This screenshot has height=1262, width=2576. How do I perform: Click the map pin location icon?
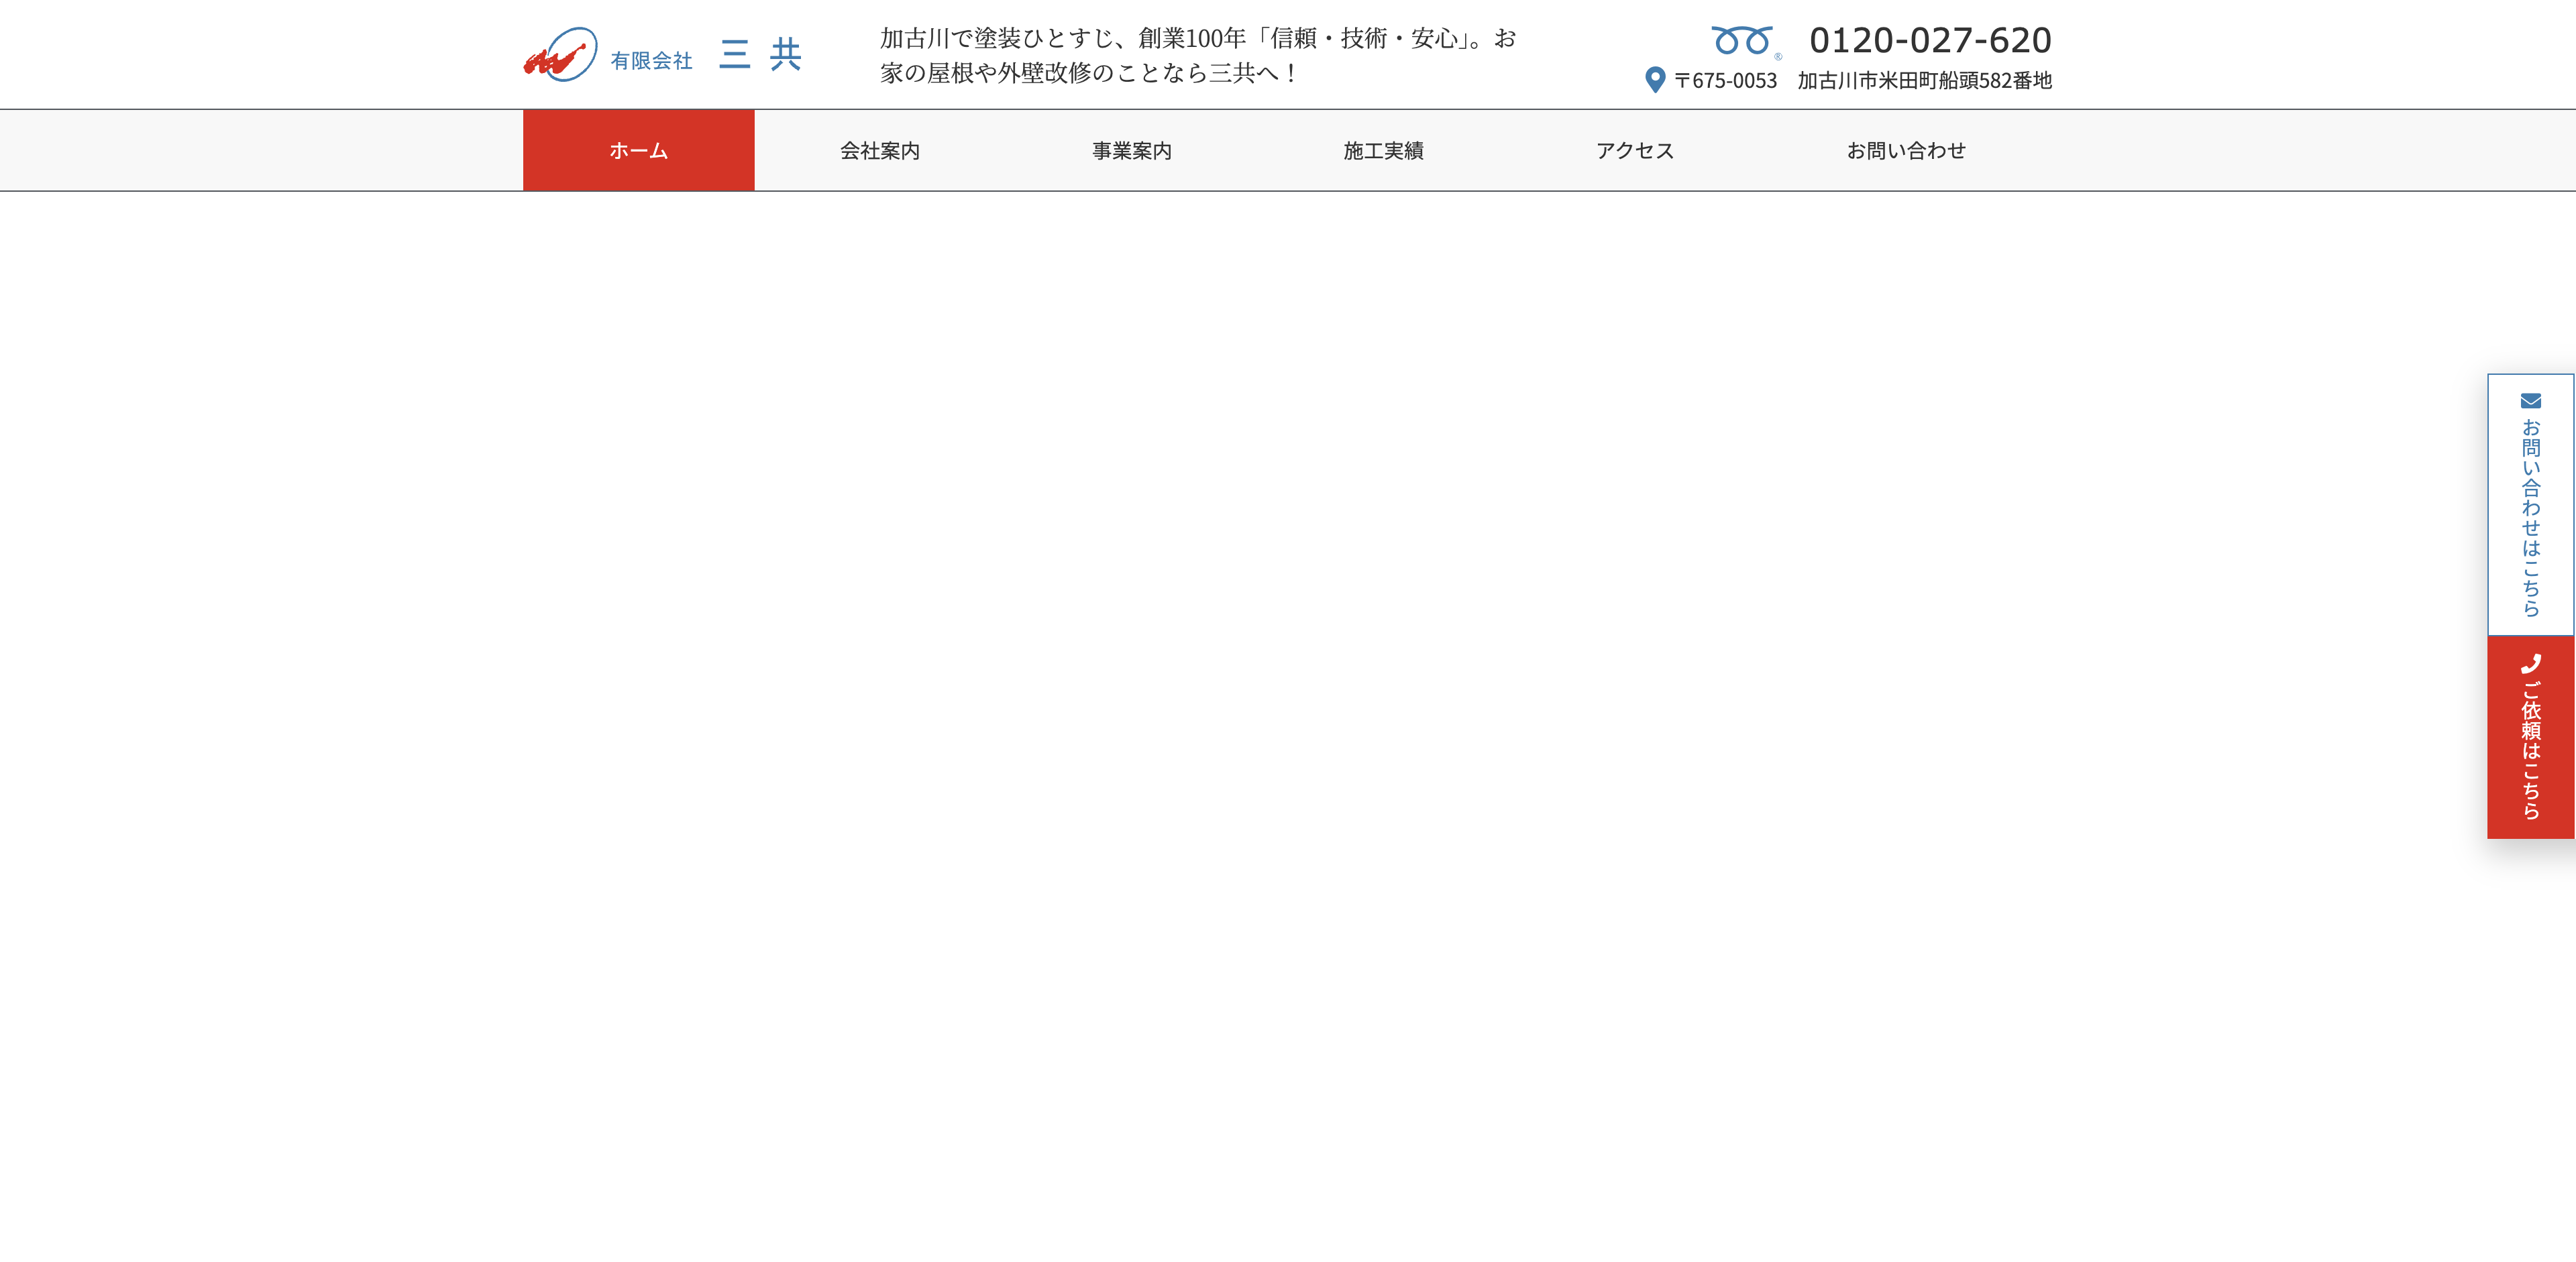point(1655,80)
